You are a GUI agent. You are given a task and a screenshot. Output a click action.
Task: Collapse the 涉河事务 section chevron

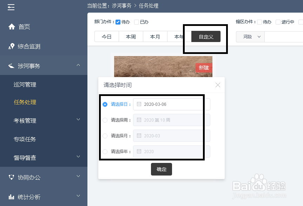coord(78,65)
